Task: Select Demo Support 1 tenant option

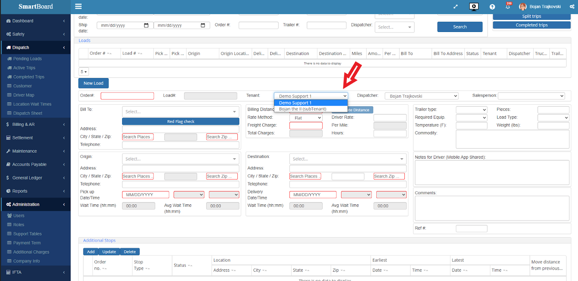Action: (311, 103)
